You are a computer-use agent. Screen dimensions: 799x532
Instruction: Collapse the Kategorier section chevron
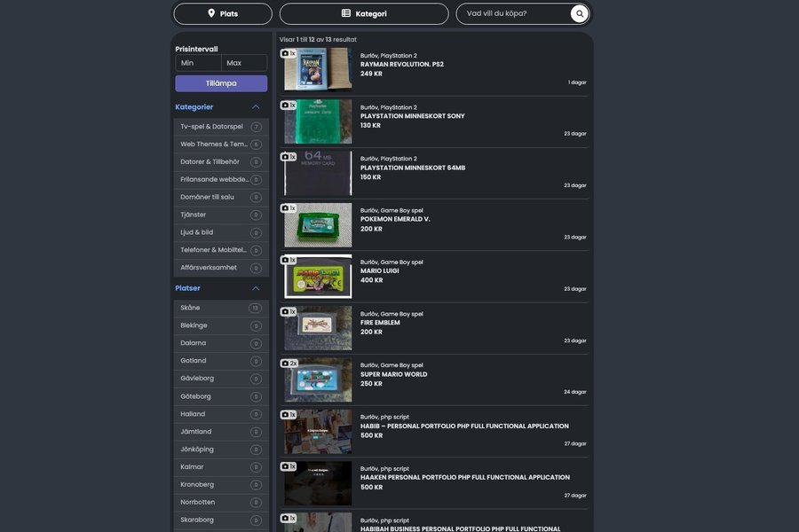tap(256, 107)
